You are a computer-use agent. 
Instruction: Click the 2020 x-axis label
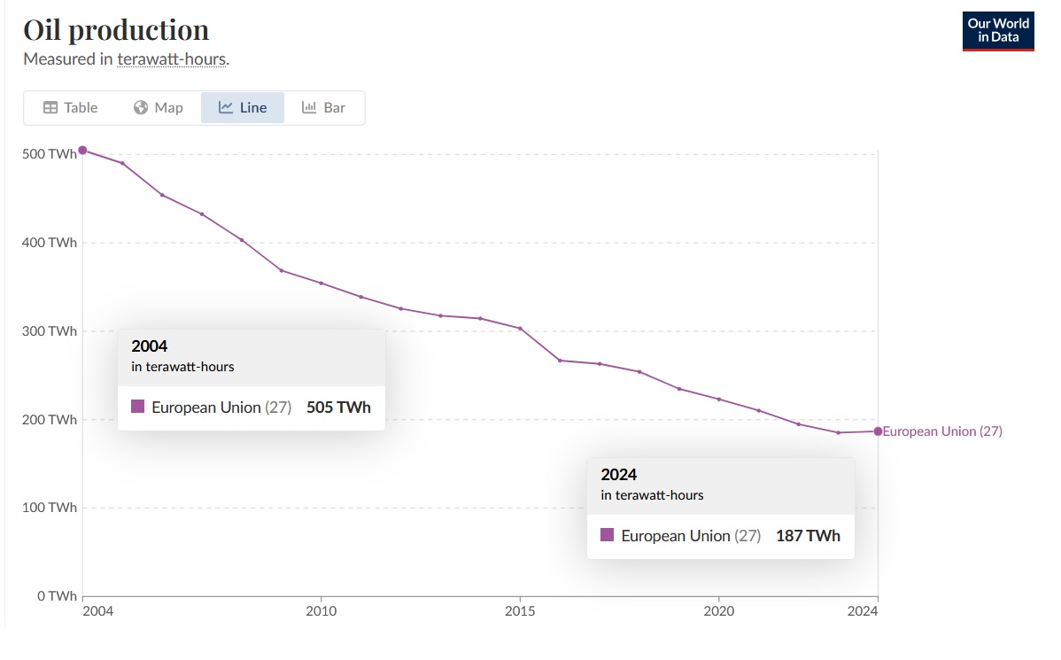(718, 611)
